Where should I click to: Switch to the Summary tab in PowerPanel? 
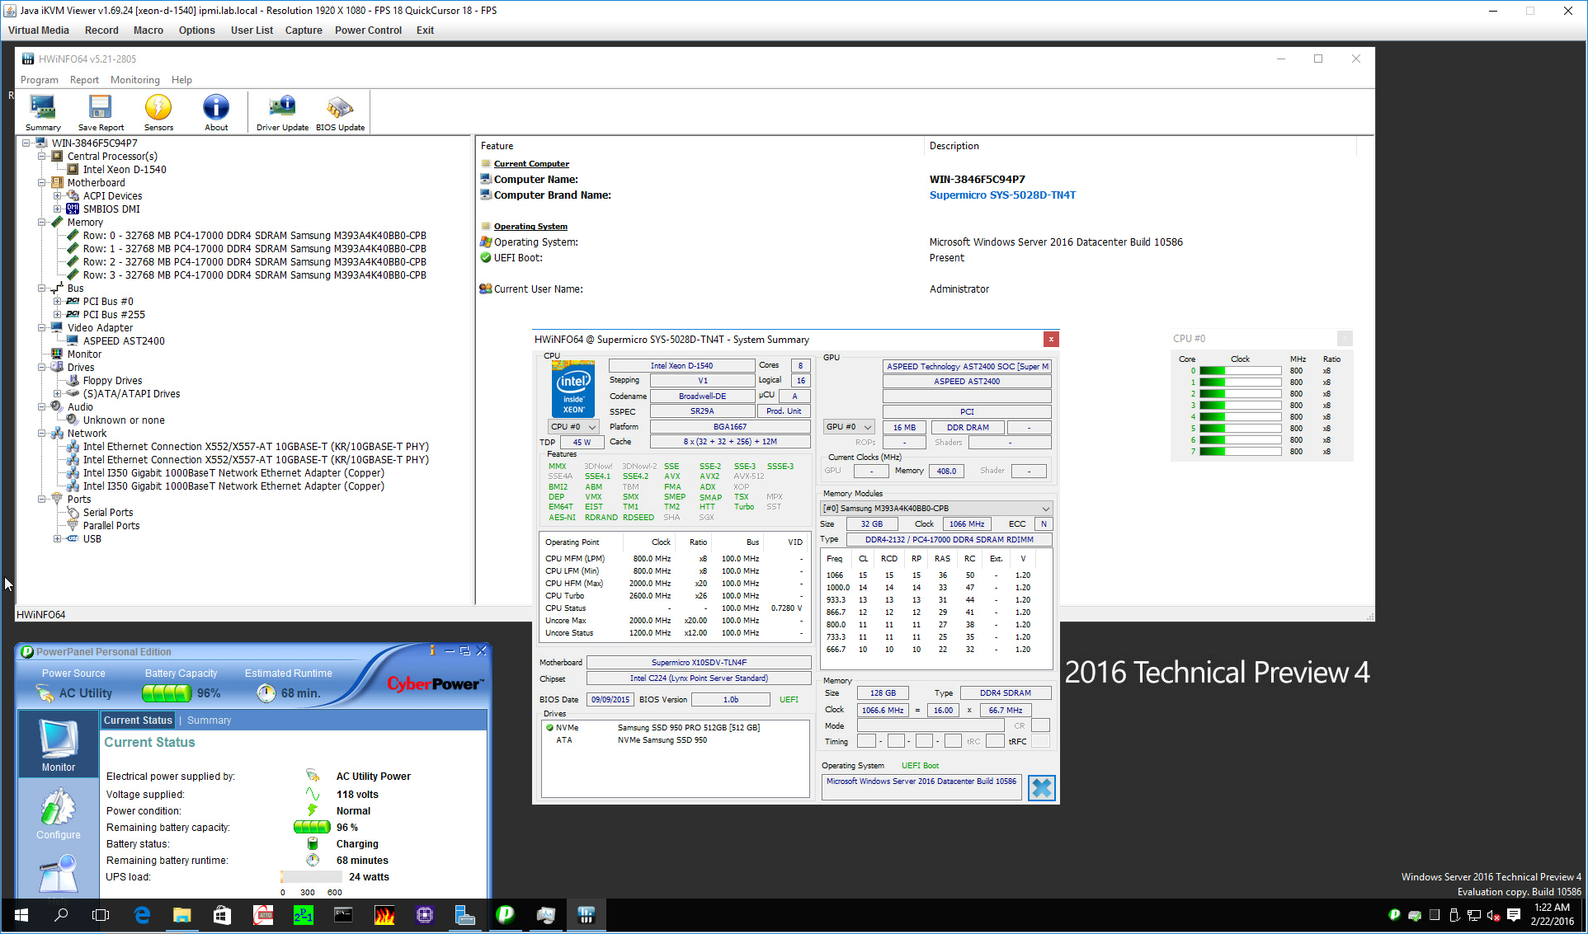(209, 720)
